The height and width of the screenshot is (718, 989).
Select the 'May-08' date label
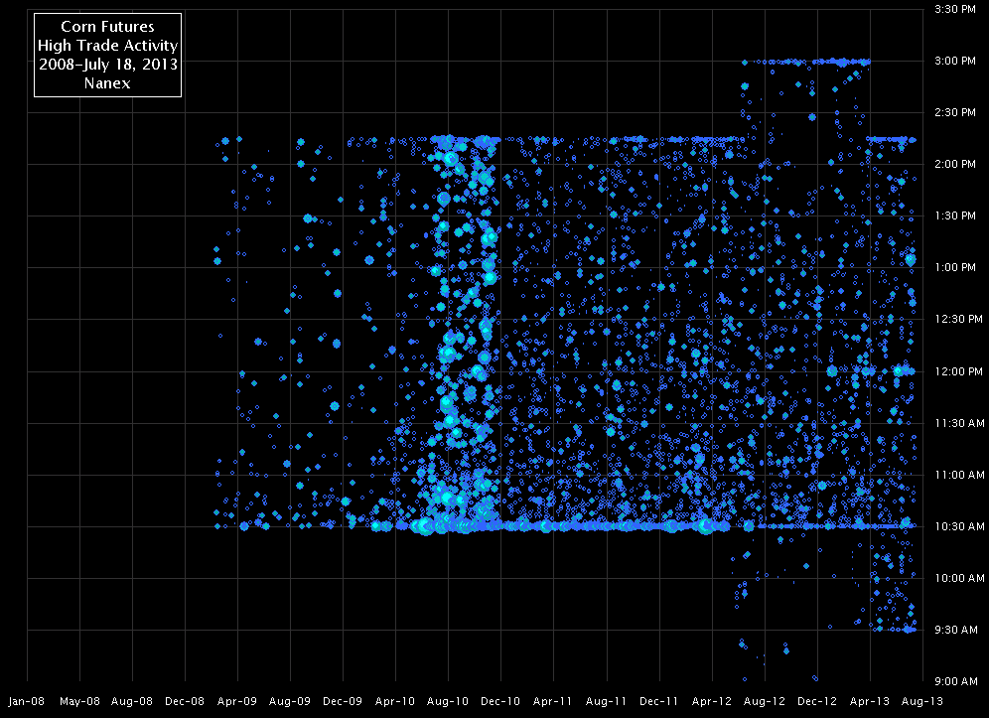pyautogui.click(x=79, y=701)
